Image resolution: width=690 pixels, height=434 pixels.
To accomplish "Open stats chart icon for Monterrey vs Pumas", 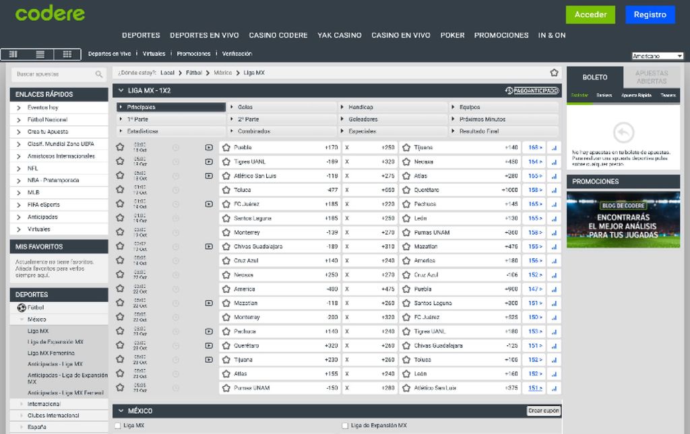I will pos(554,232).
